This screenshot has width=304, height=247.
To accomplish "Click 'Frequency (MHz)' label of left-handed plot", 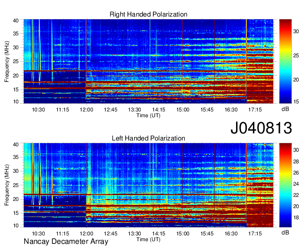I will point(7,185).
